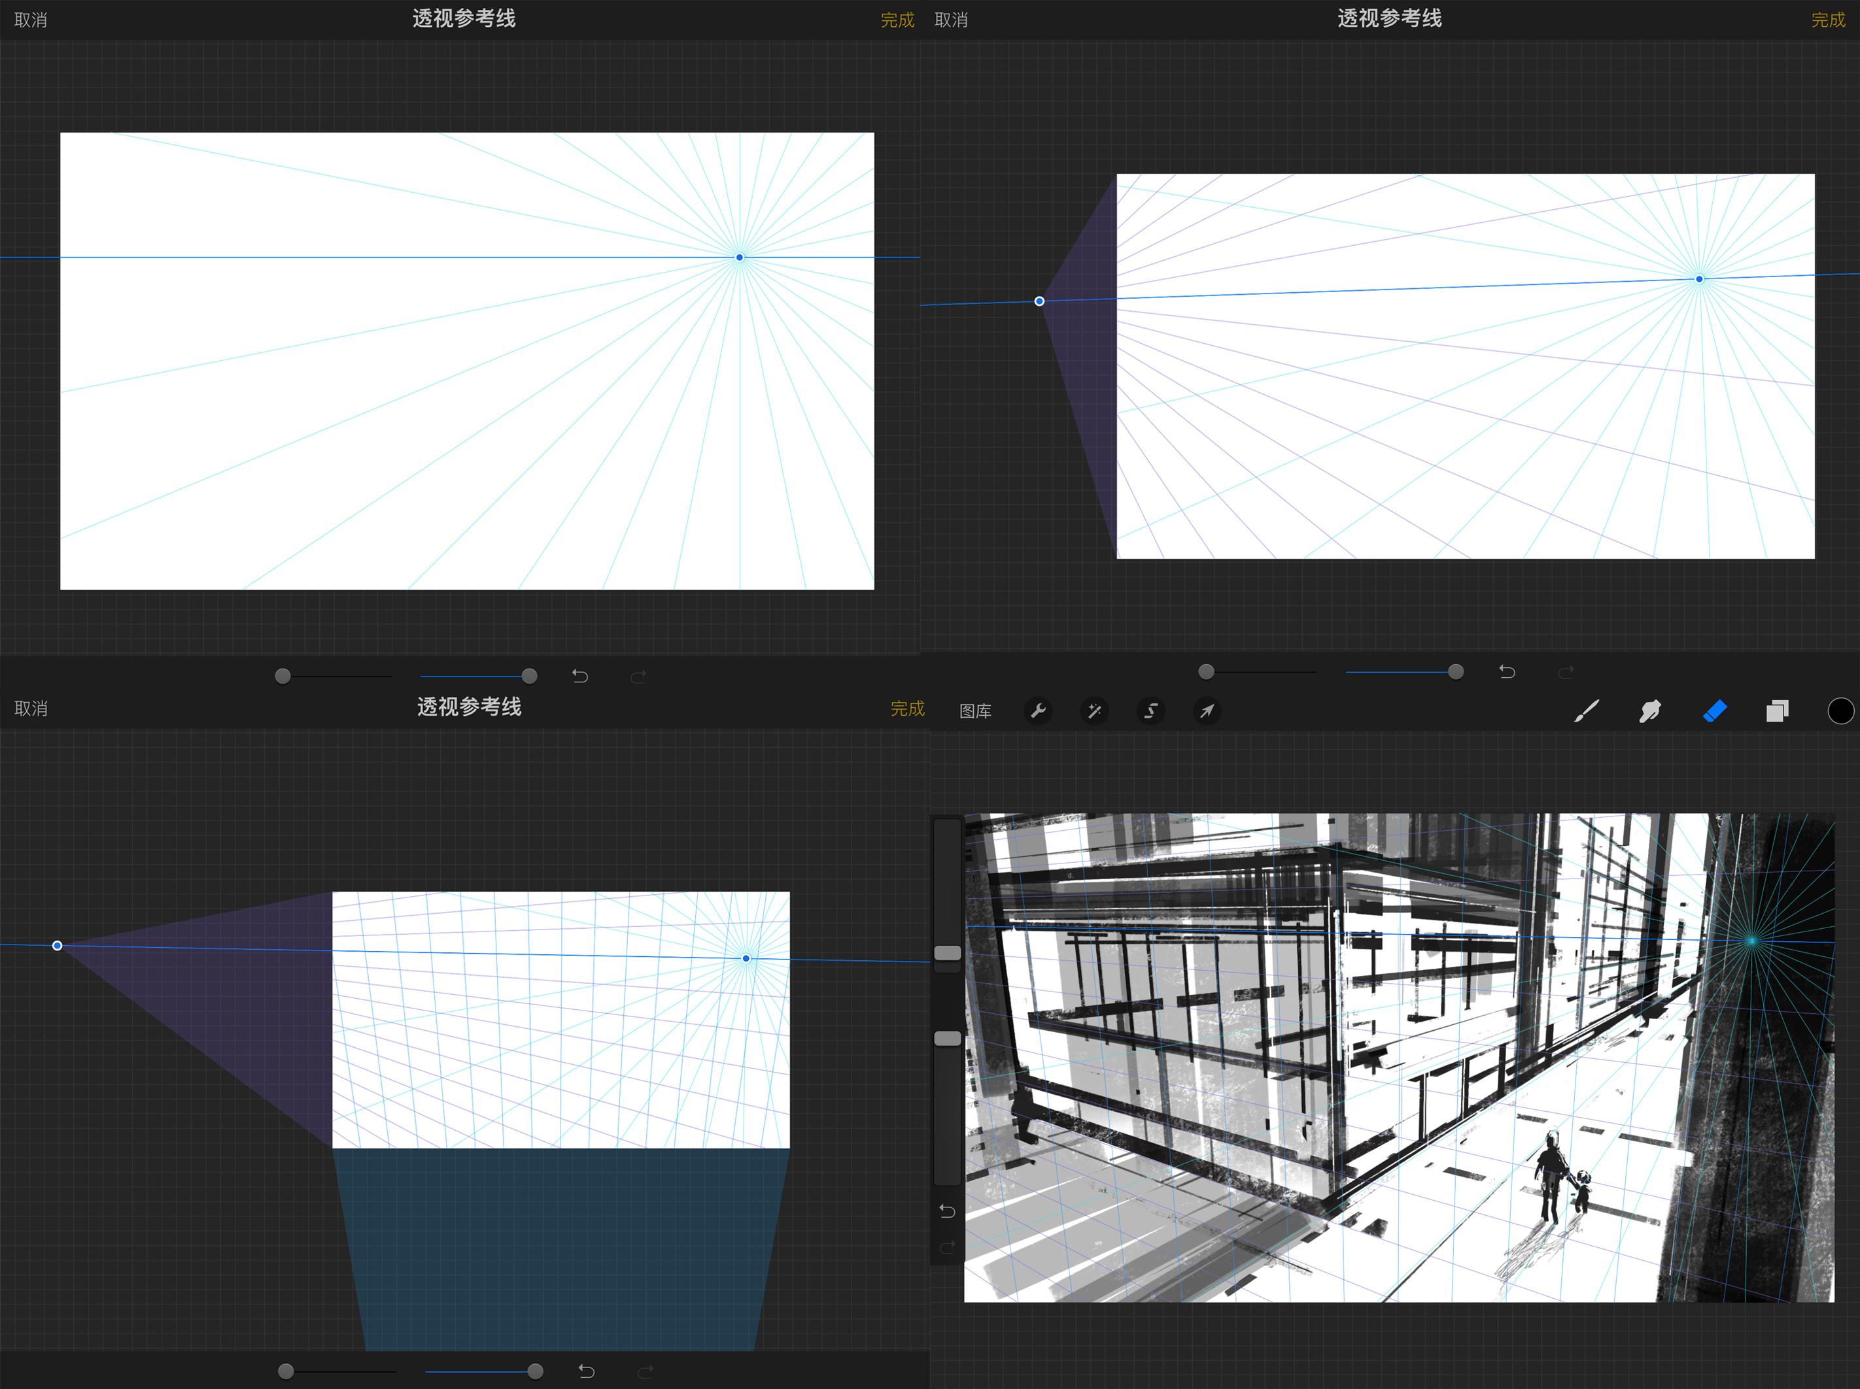Open the Adjustments magic wand menu

tap(1094, 712)
